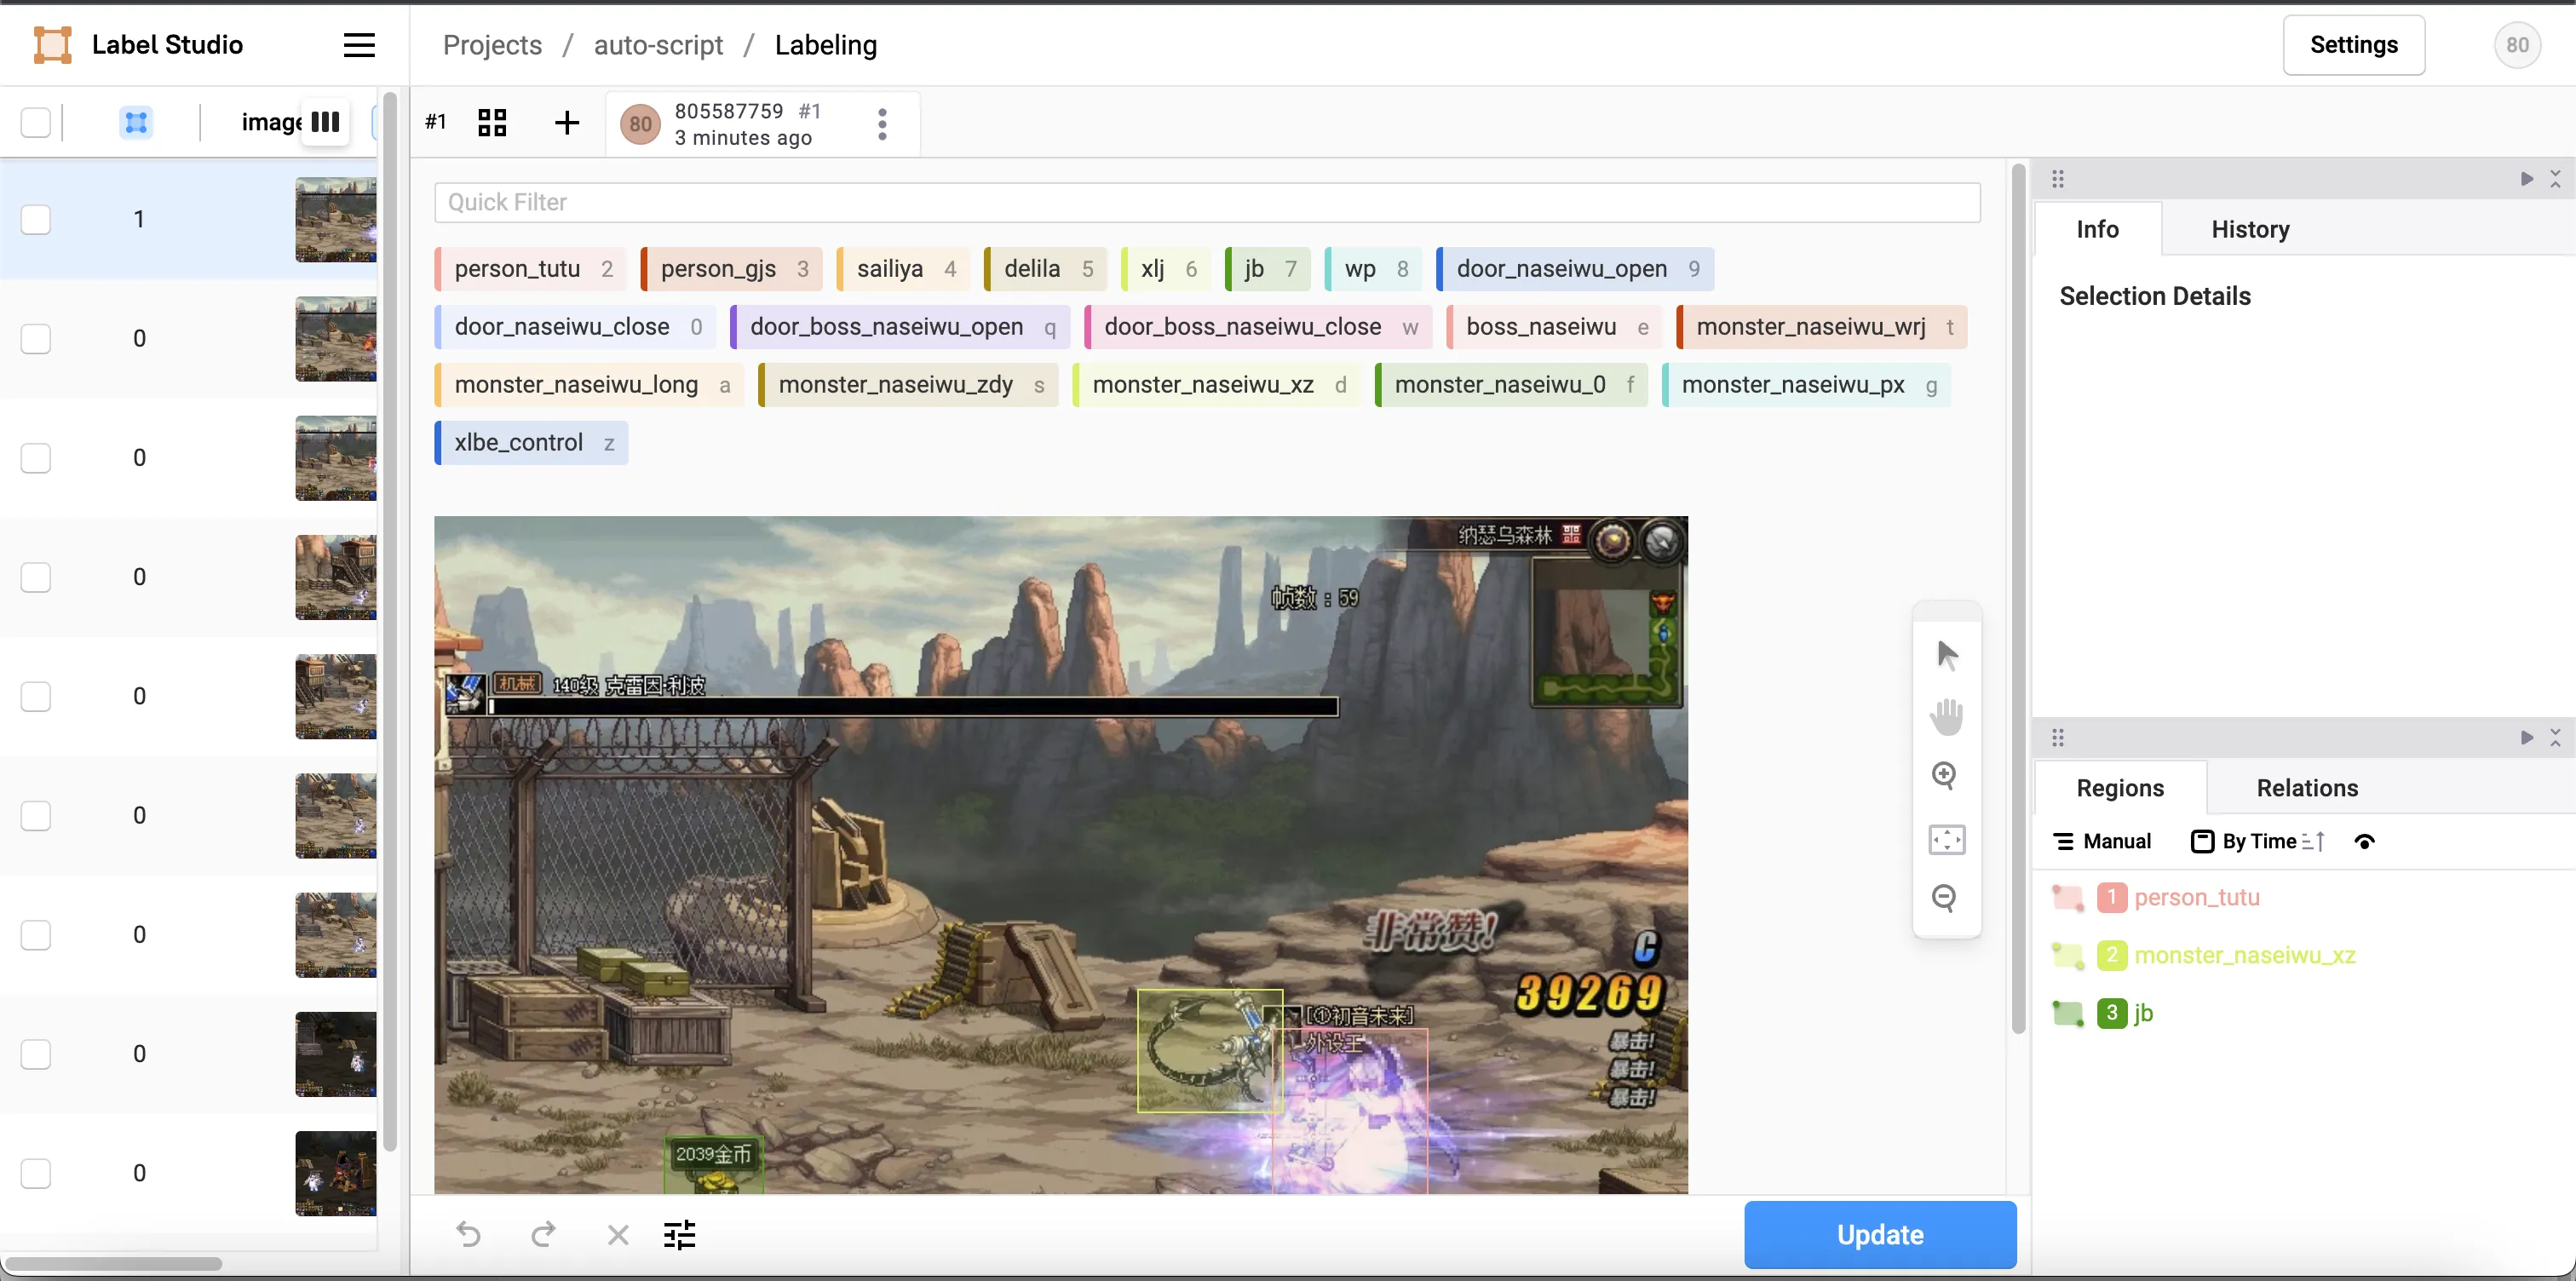Screen dimensions: 2576x1281
Task: Open annotation three-dot options menu
Action: point(882,124)
